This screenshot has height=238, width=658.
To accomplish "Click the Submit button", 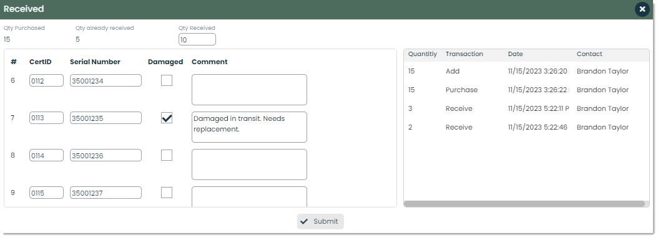I will (x=320, y=221).
